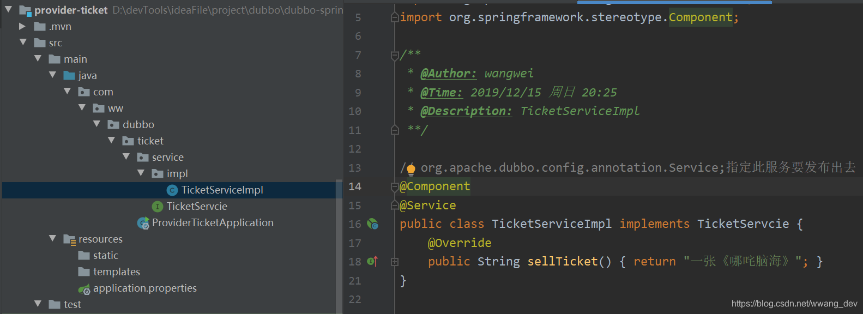Viewport: 863px width, 314px height.
Task: Collapse the main folder arrow
Action: click(x=38, y=58)
